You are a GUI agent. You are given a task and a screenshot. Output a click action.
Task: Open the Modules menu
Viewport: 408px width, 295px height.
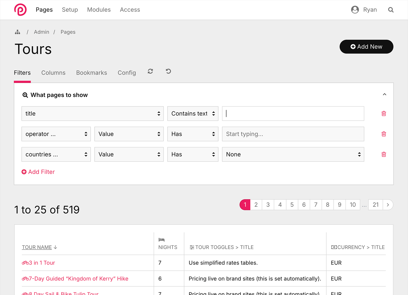pos(99,10)
